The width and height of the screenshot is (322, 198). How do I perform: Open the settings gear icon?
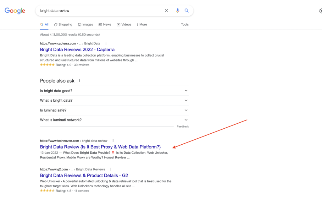point(320,11)
